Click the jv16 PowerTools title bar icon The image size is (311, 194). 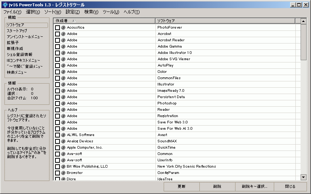[x=5, y=5]
